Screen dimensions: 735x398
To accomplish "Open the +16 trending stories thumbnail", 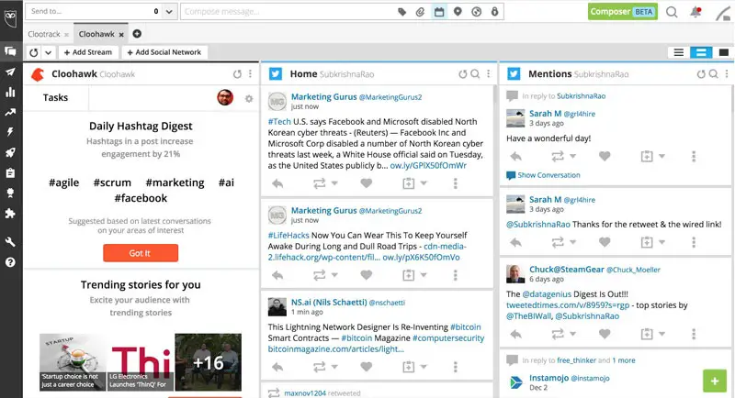I will click(209, 362).
